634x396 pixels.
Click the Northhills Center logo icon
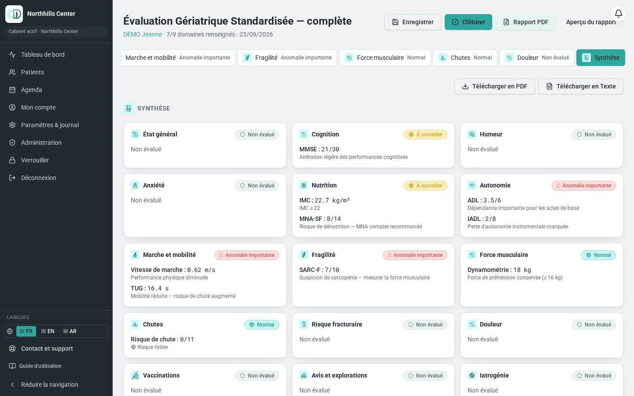[x=14, y=14]
